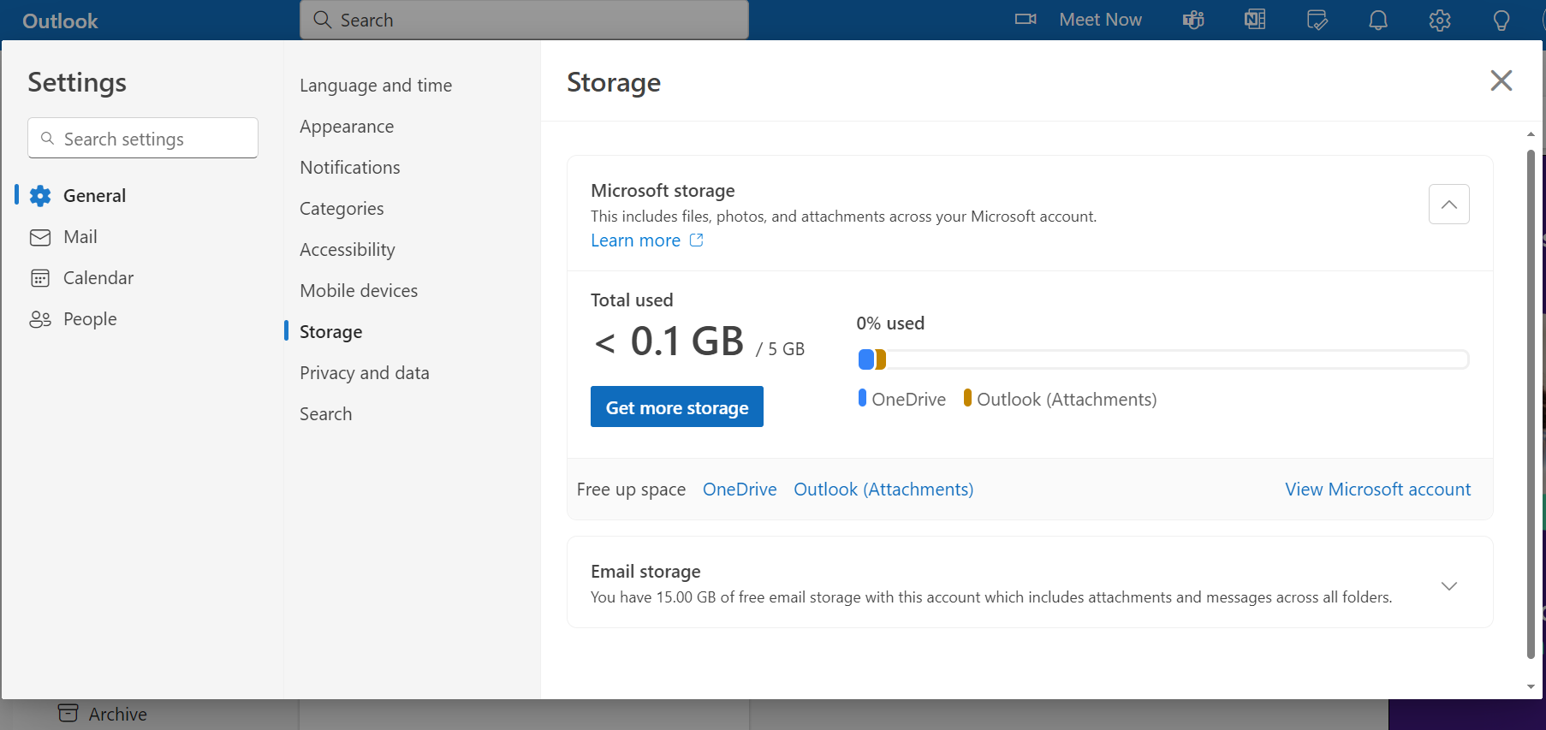
Task: Click the storage usage progress bar
Action: [1163, 359]
